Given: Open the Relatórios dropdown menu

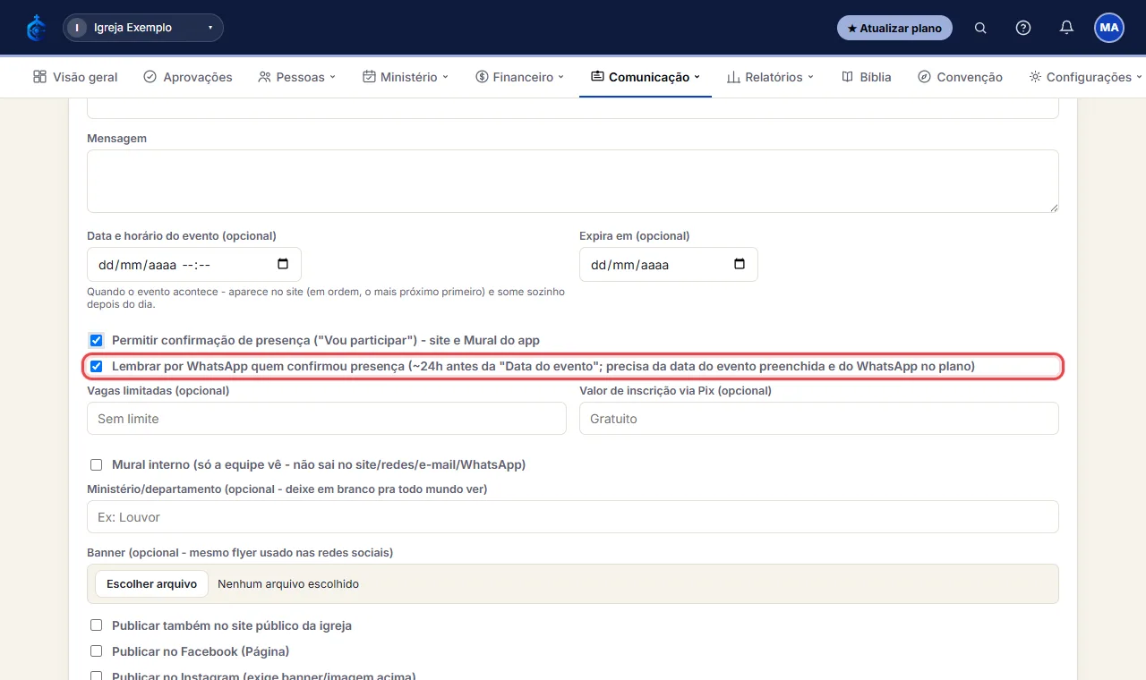Looking at the screenshot, I should 770,77.
